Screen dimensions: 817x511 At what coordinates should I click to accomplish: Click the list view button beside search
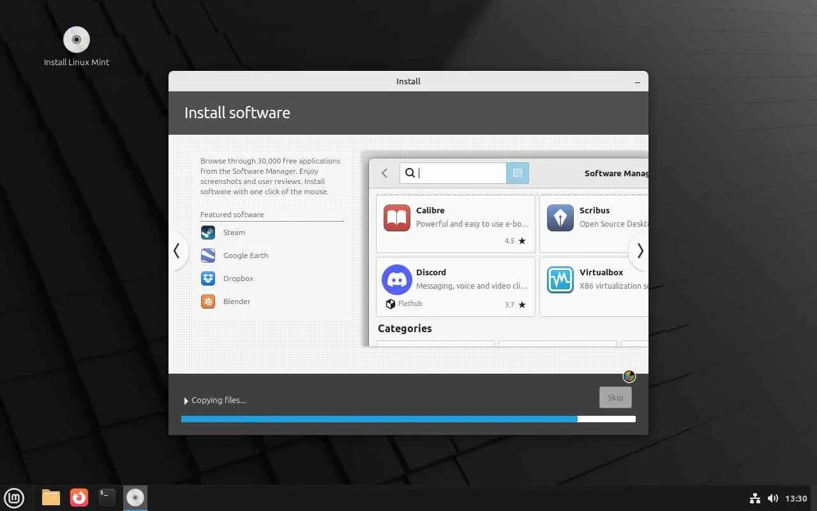[x=518, y=173]
